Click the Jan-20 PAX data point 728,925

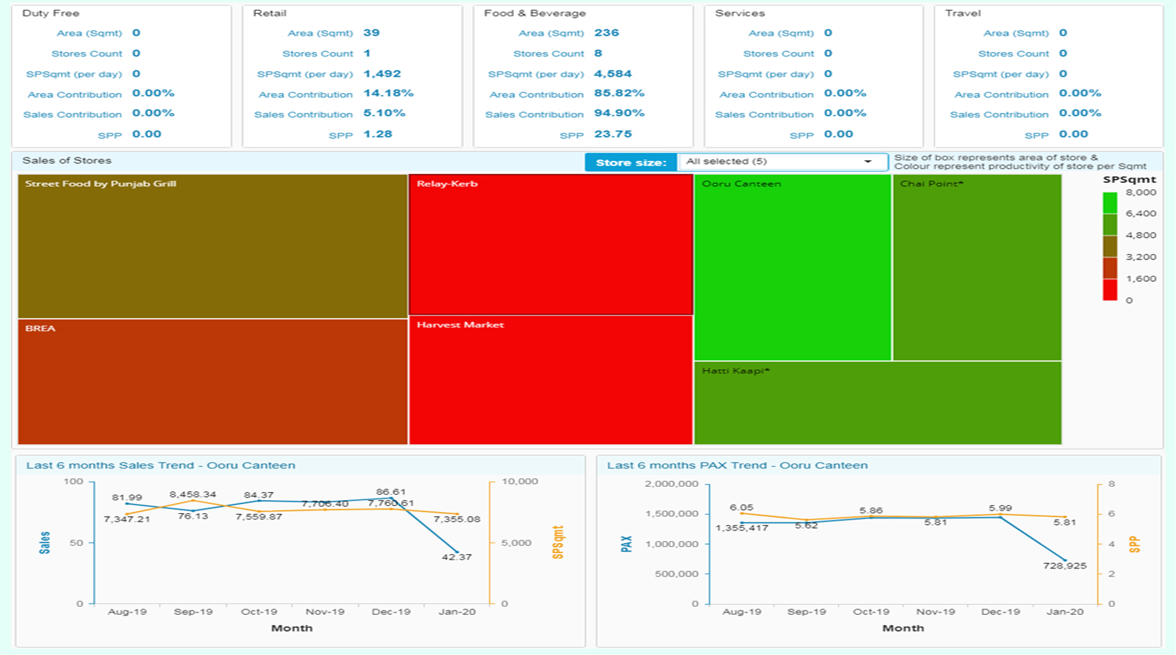[x=1065, y=560]
